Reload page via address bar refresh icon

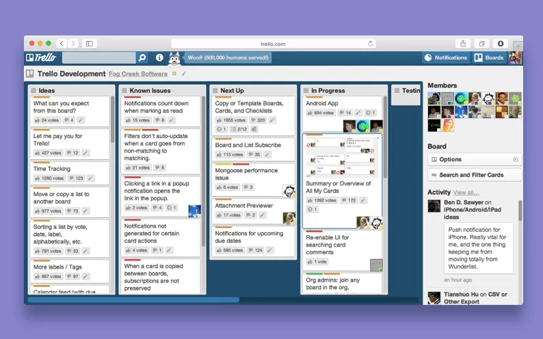tap(370, 44)
